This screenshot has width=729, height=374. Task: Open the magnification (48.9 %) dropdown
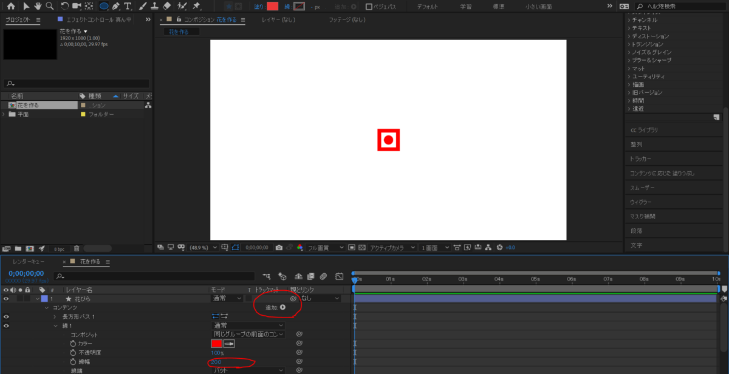[203, 248]
